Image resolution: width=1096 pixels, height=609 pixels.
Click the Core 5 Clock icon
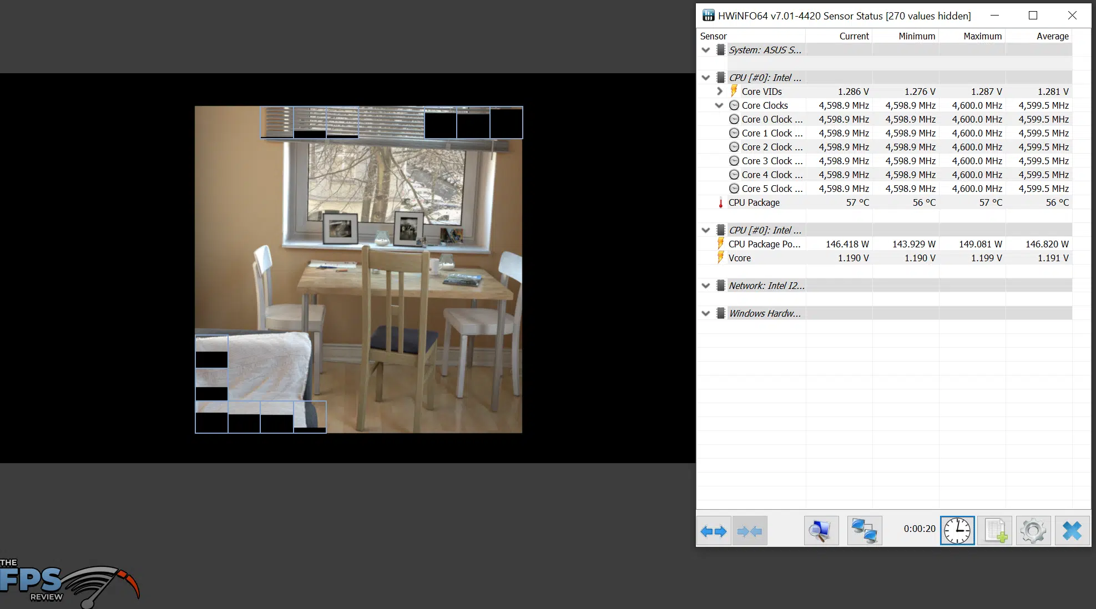[734, 189]
